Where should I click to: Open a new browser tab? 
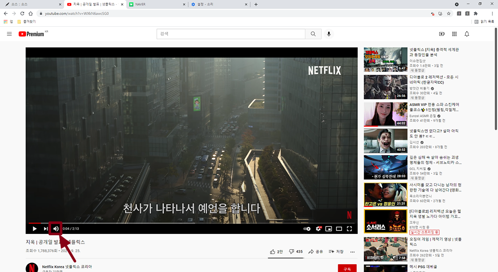(256, 4)
